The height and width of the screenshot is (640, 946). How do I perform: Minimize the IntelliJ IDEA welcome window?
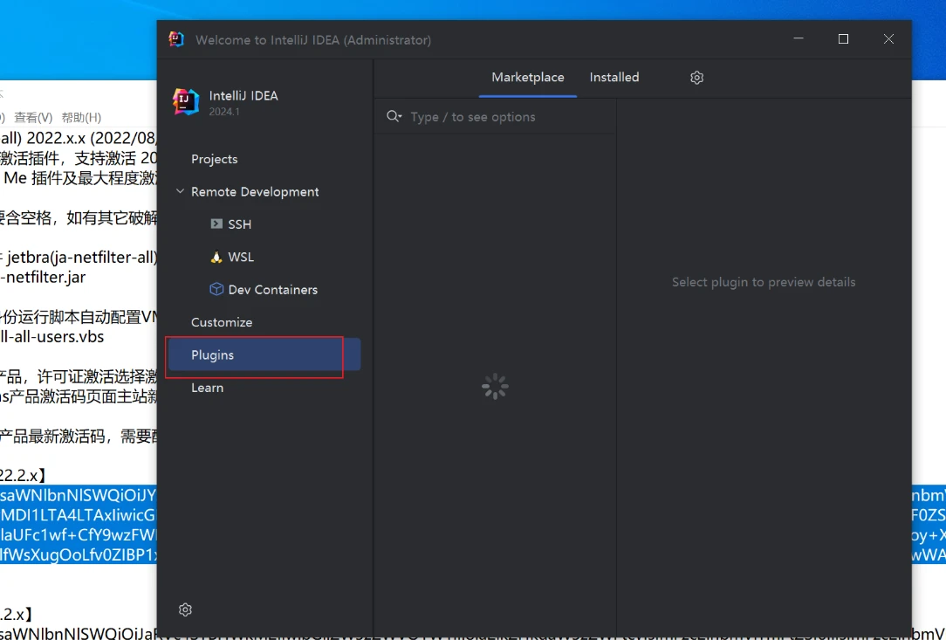click(x=799, y=38)
